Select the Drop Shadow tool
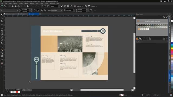 point(2,53)
